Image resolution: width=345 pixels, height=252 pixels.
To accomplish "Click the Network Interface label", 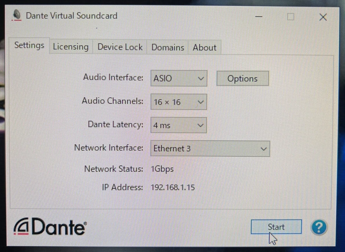I will (x=109, y=148).
